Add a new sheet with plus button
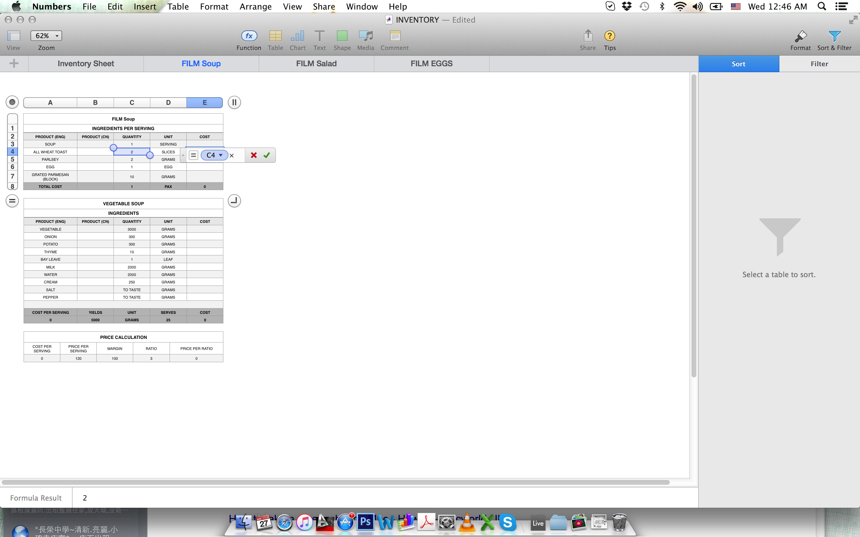Viewport: 860px width, 537px height. 14,64
